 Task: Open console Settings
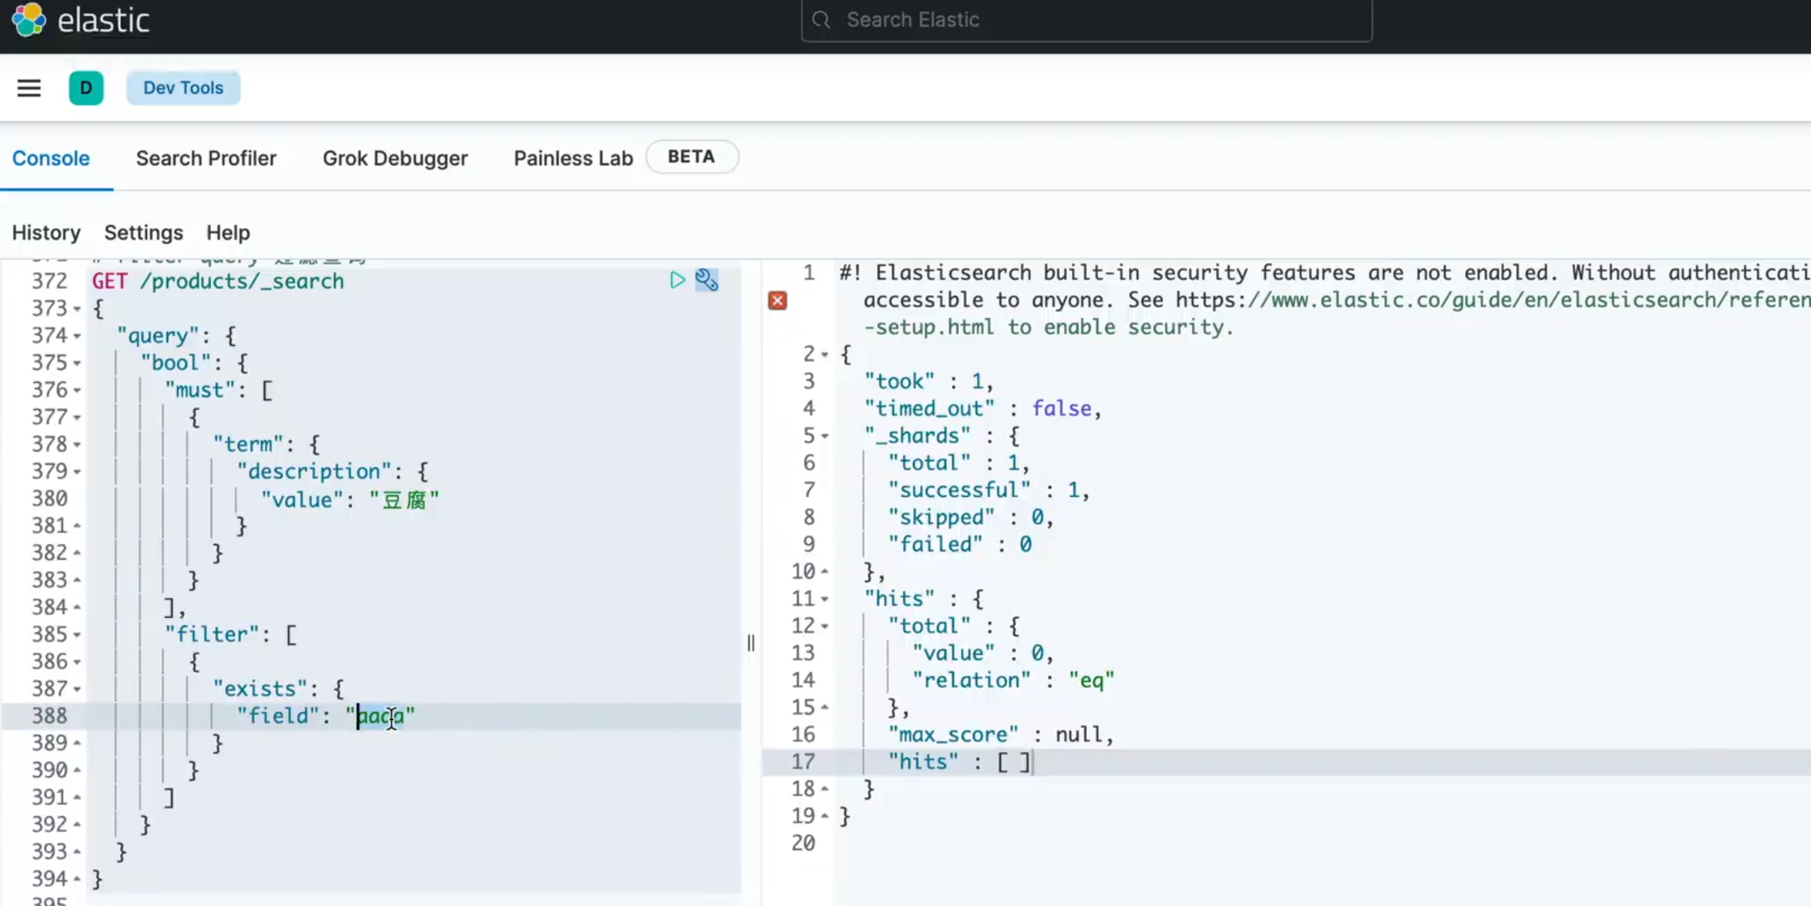point(144,233)
